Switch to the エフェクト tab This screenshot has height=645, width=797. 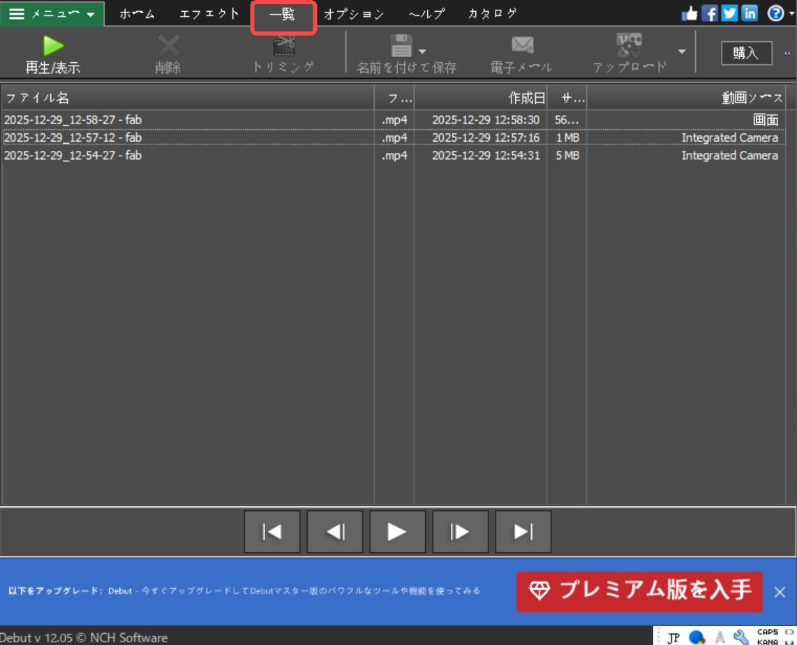tap(209, 13)
